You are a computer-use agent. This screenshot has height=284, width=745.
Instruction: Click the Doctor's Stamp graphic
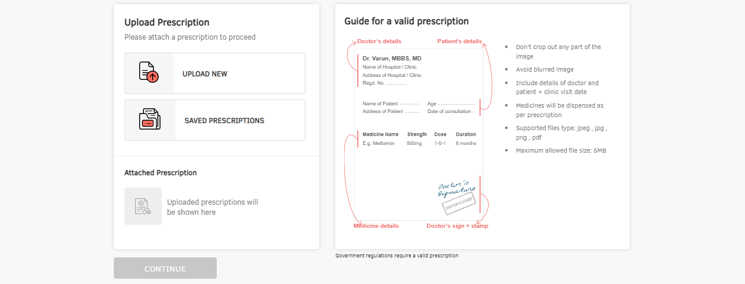[458, 202]
